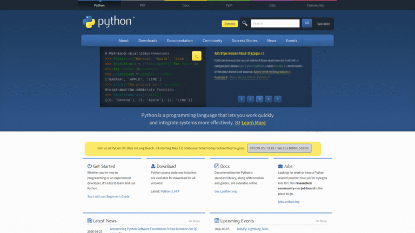Open the Start with our Beginner's Guide link

[108, 196]
